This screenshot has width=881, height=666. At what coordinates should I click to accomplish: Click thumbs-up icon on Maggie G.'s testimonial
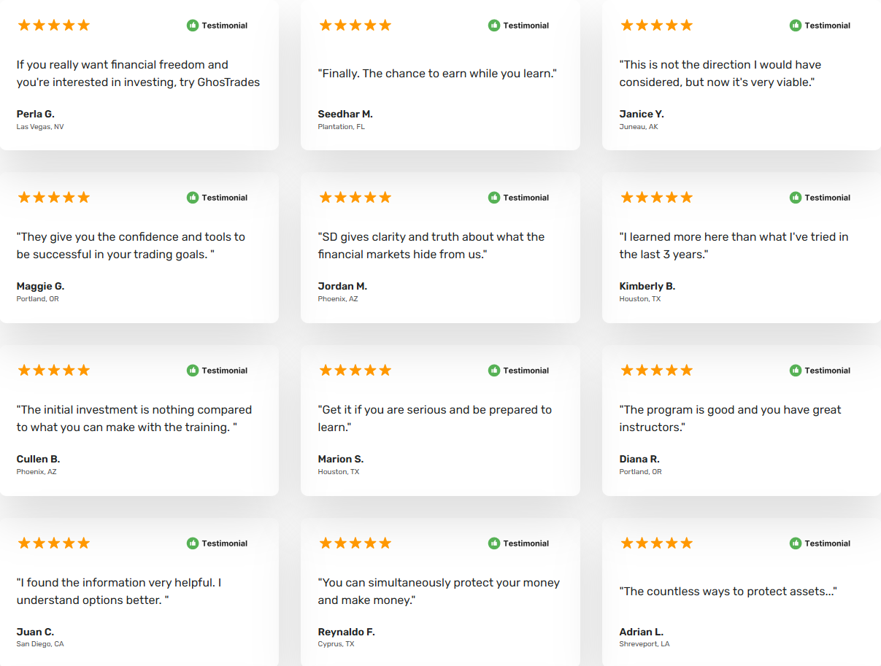pos(193,198)
